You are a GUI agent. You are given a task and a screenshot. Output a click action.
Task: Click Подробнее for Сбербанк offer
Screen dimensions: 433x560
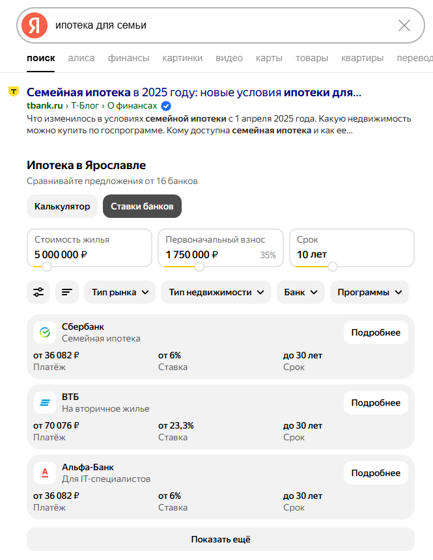(x=376, y=332)
